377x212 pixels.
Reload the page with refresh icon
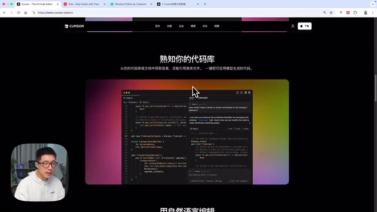tap(18, 12)
